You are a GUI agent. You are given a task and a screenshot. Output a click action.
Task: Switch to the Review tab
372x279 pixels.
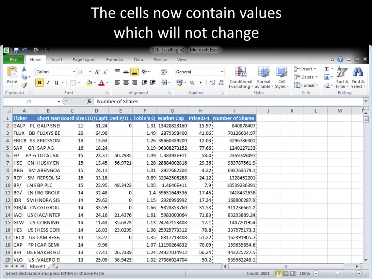160,60
